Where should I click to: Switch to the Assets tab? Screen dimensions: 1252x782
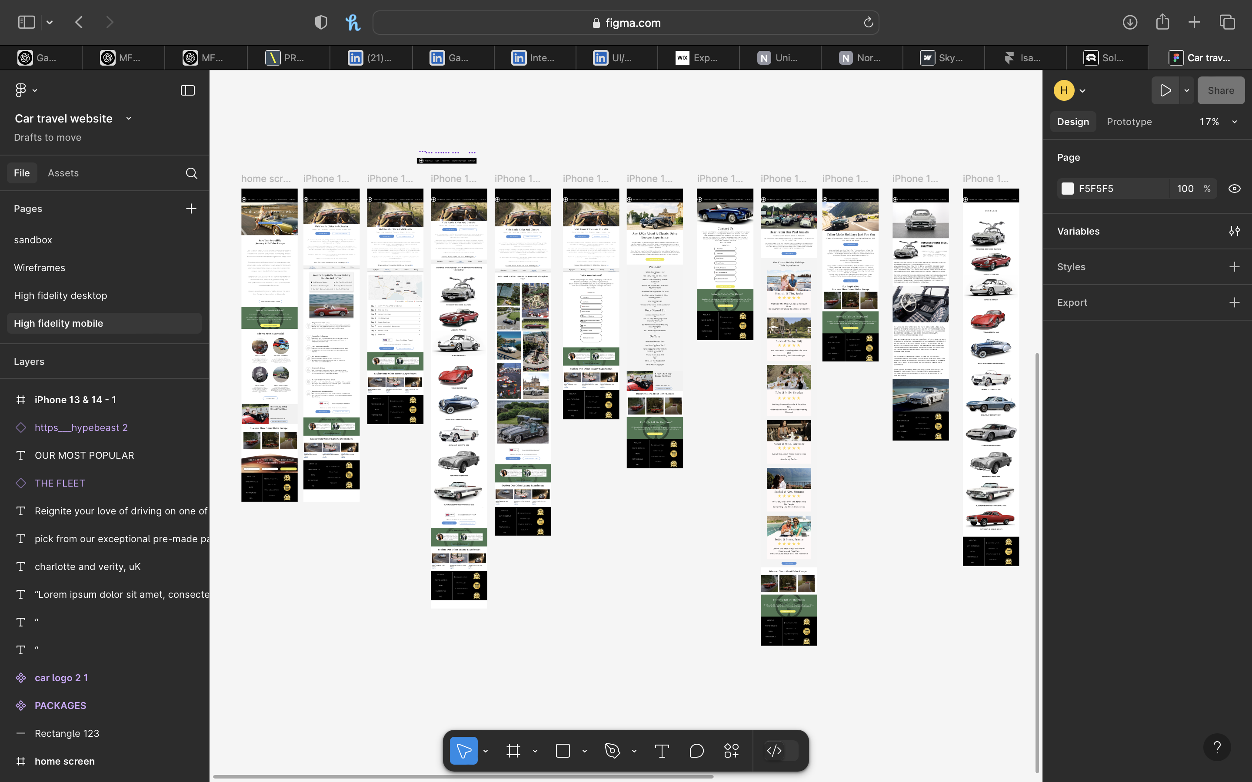[x=63, y=173]
